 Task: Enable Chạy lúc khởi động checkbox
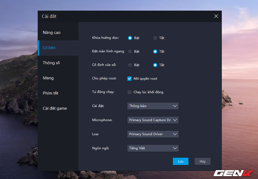(x=129, y=92)
